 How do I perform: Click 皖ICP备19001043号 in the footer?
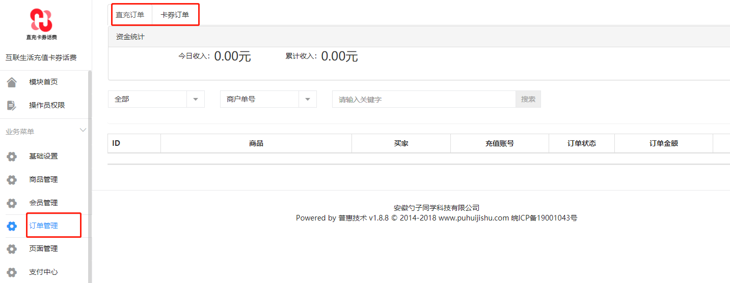(544, 218)
